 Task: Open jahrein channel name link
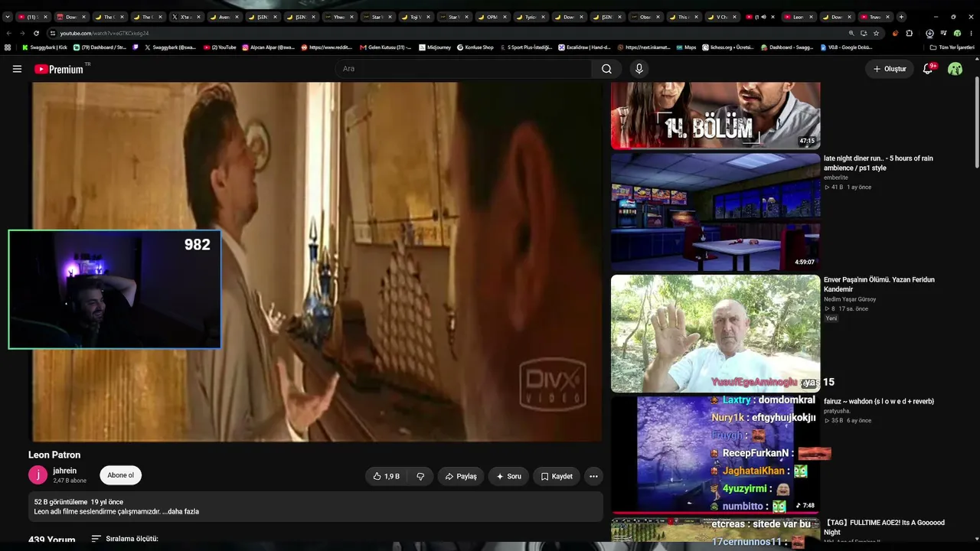tap(64, 471)
